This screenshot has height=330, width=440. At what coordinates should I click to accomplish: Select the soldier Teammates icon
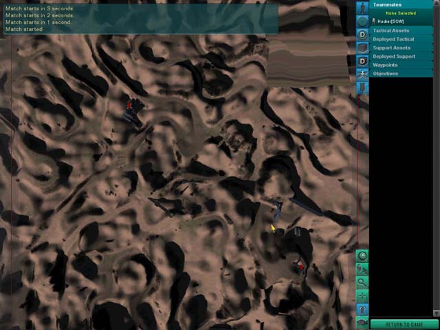click(362, 8)
